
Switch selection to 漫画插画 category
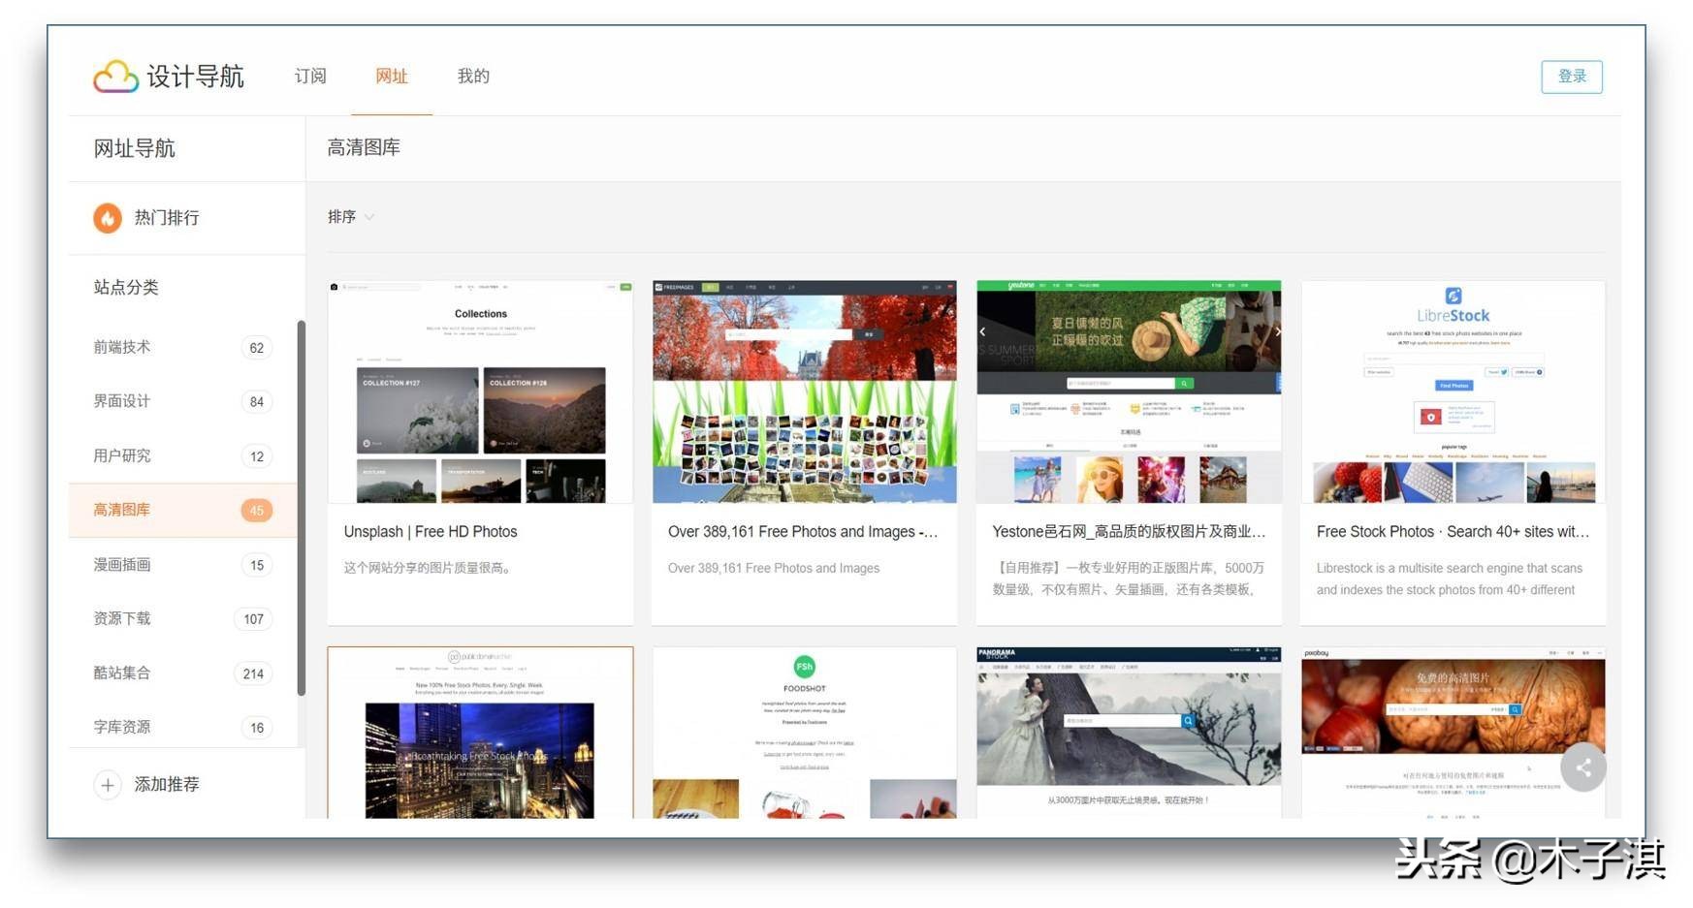point(121,564)
